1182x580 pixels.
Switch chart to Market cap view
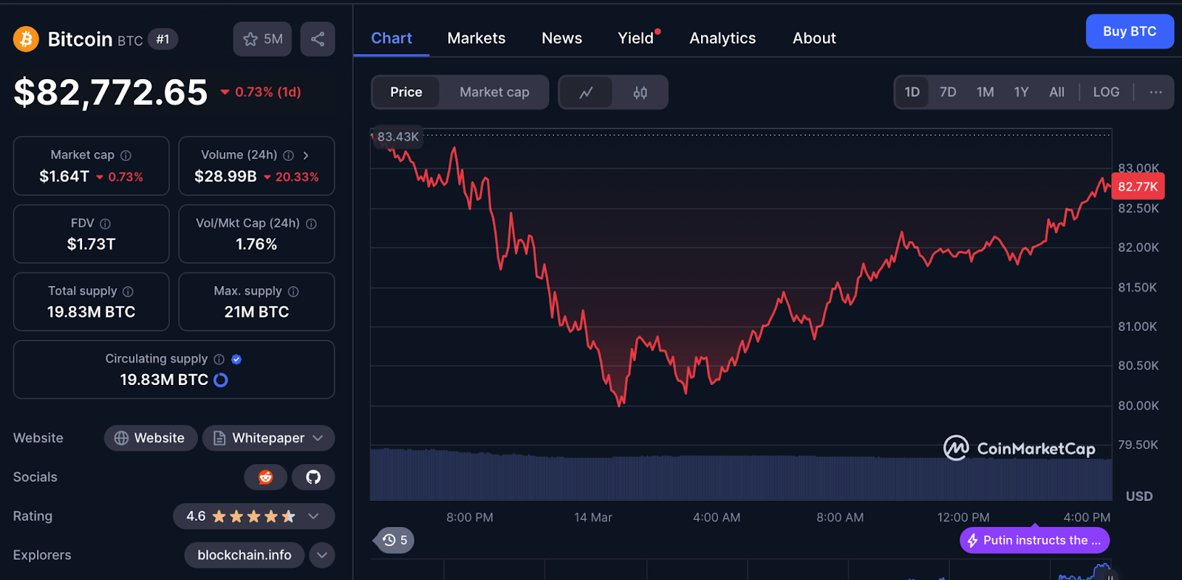pyautogui.click(x=494, y=92)
